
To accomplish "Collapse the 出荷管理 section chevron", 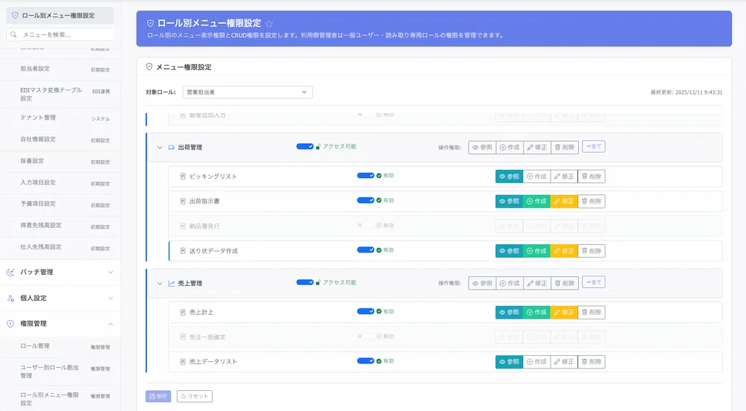I will point(159,147).
